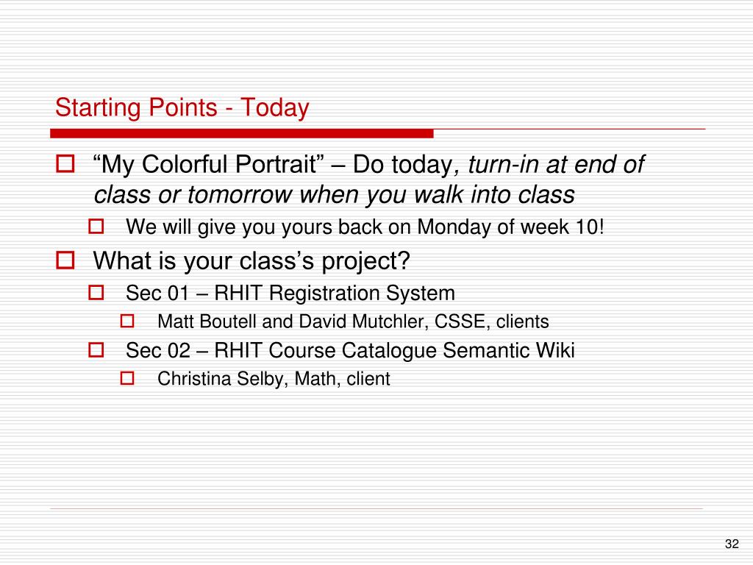Click the bullet before "Sec 01 – RHIT Registration System"
The height and width of the screenshot is (565, 753).
point(96,293)
